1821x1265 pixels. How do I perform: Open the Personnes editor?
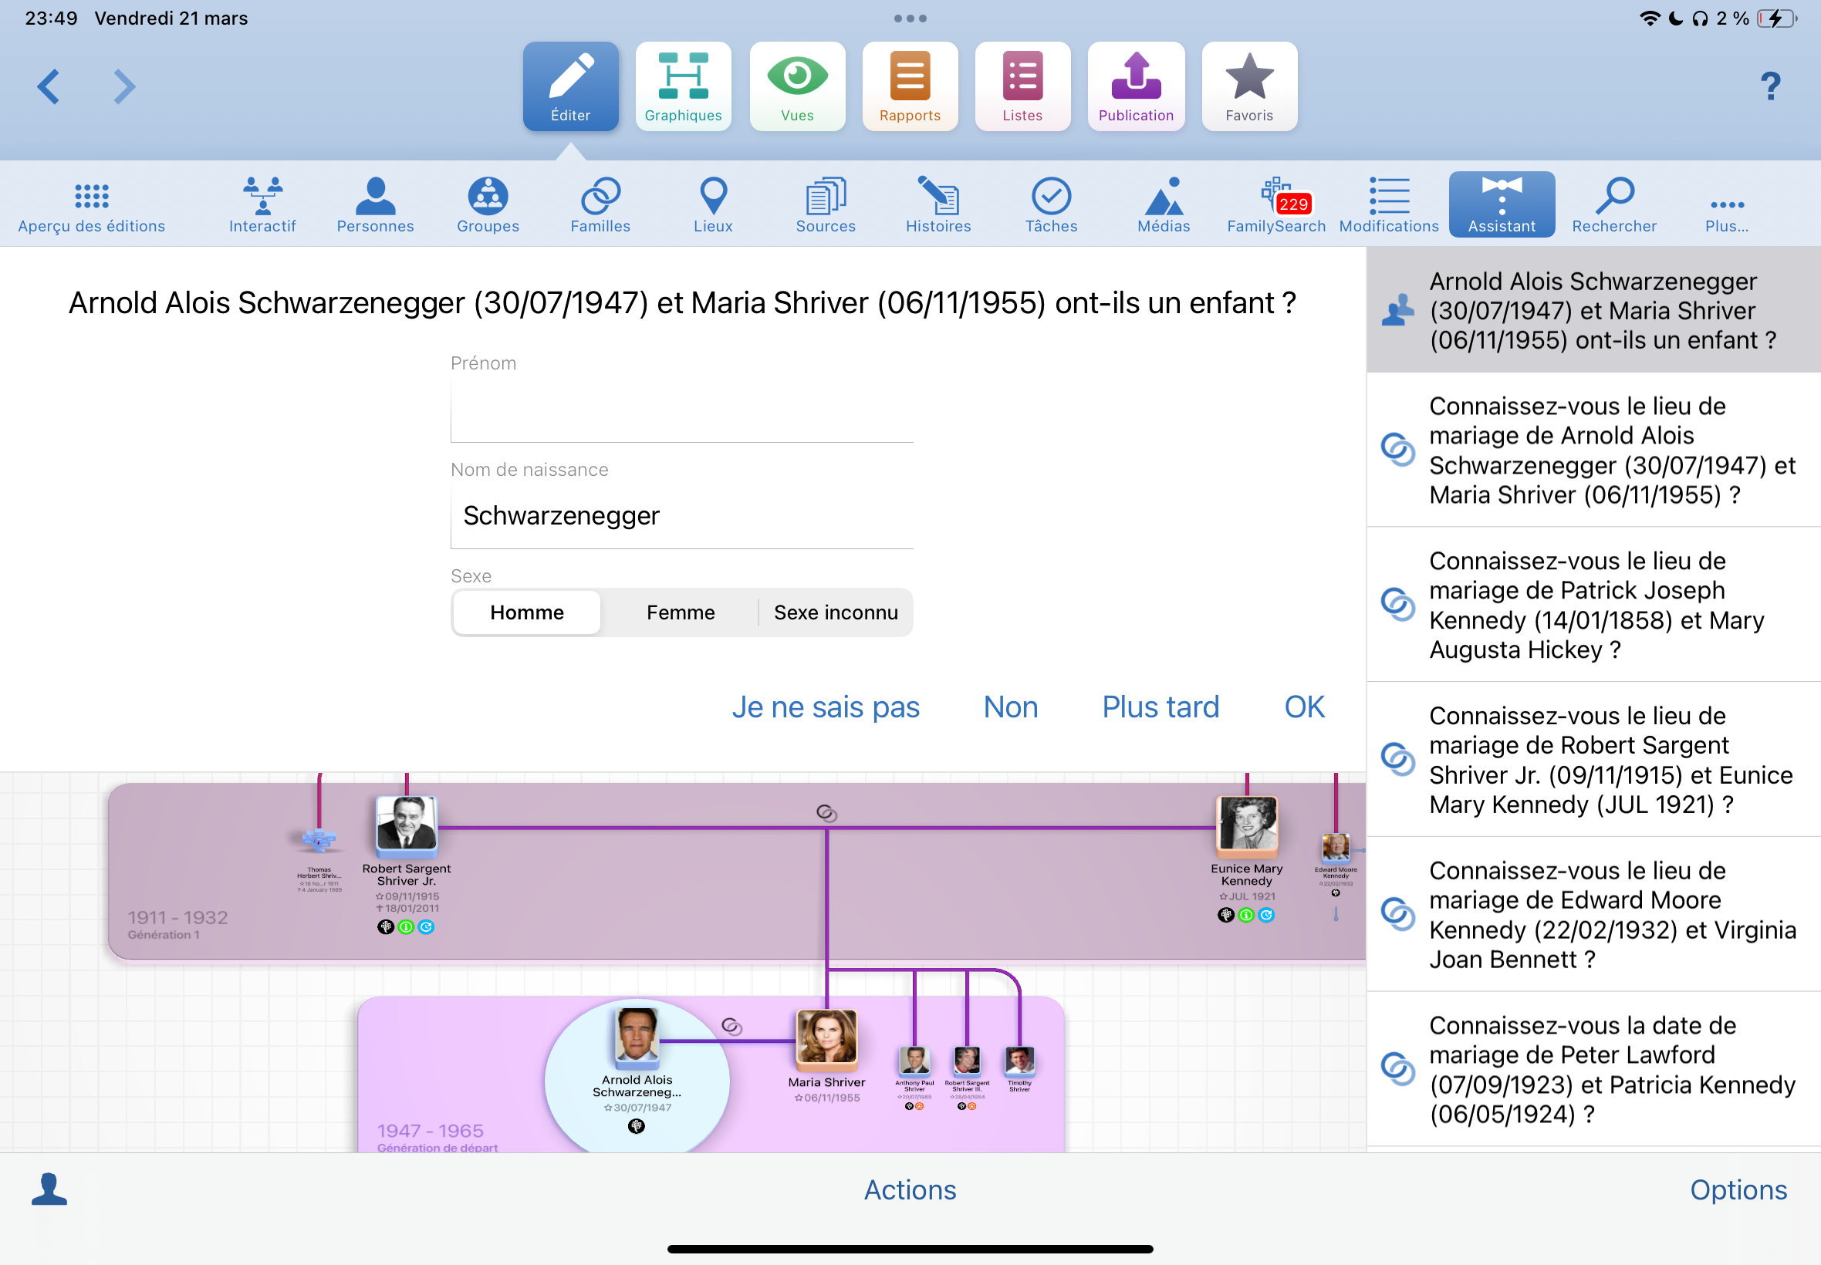click(x=376, y=204)
